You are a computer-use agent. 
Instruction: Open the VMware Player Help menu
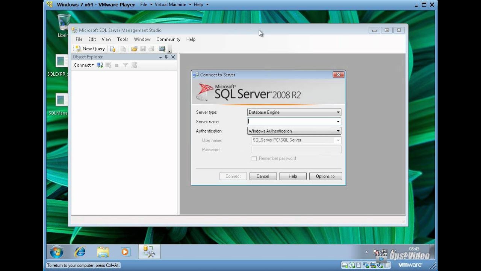pyautogui.click(x=201, y=5)
